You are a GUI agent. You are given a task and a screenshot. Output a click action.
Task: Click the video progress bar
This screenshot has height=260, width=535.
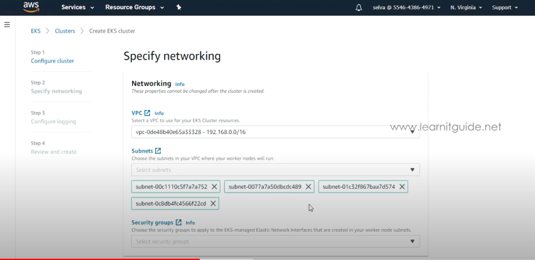point(267,259)
